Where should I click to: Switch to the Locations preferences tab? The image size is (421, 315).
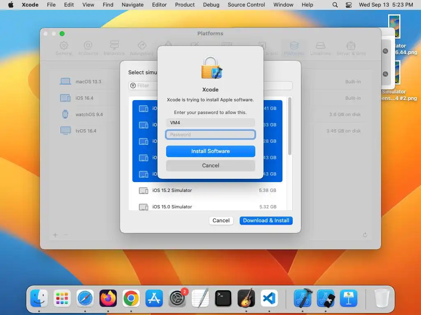point(320,48)
